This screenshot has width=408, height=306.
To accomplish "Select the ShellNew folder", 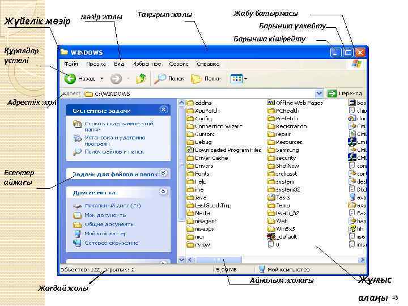I will pos(283,165).
